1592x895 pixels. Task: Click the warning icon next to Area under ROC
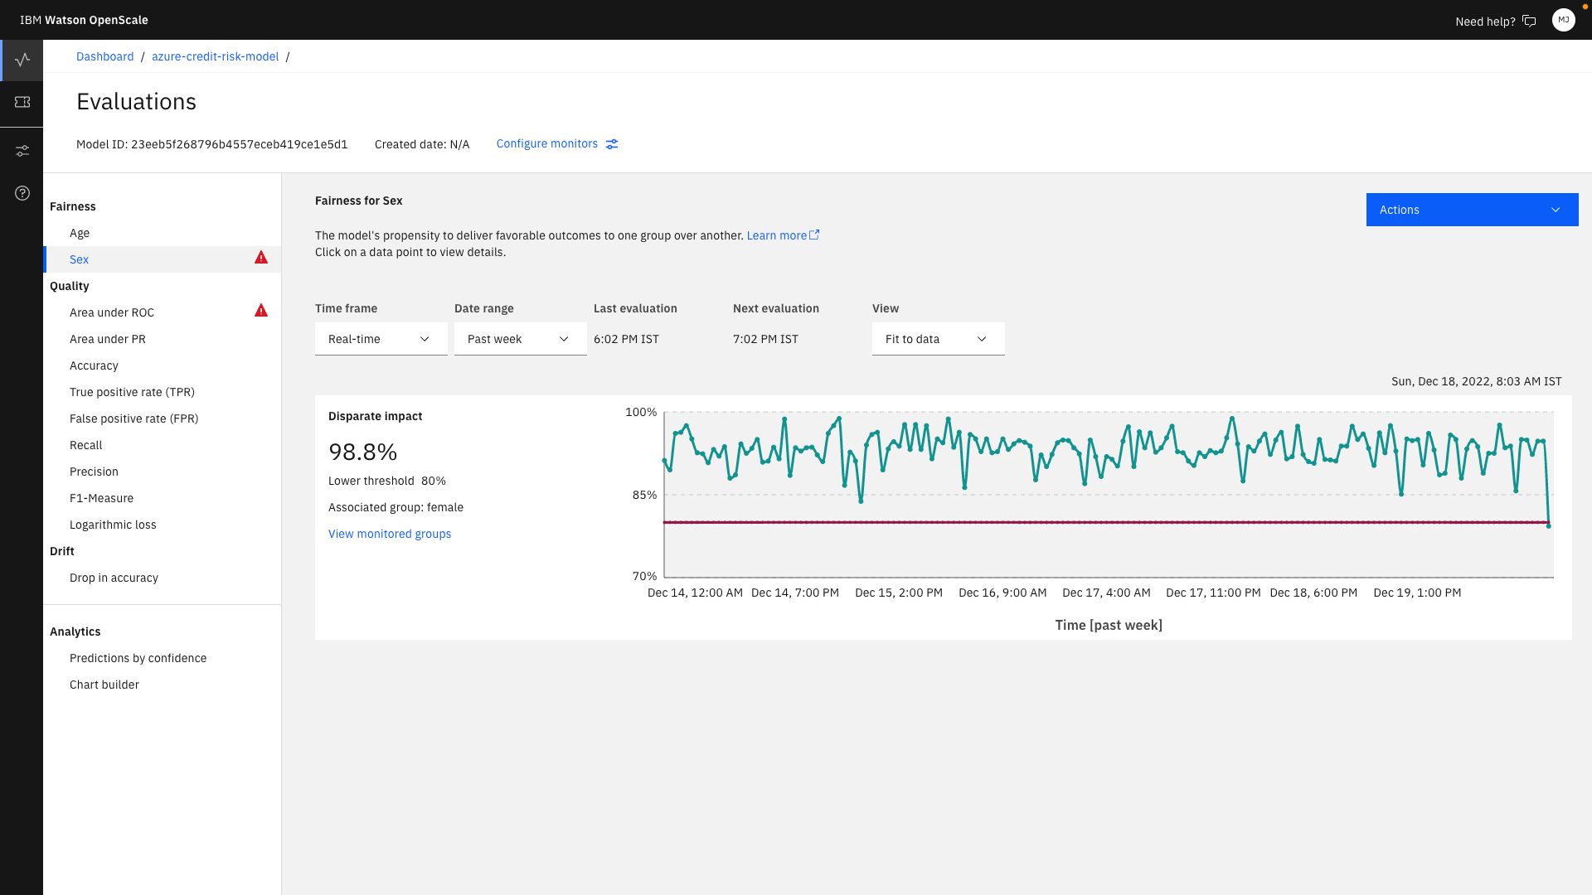(x=261, y=311)
